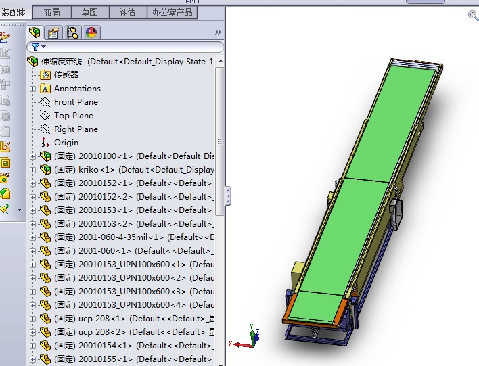Click the yellow box feature icon with green square
Screen dimensions: 479x366
pos(5,162)
